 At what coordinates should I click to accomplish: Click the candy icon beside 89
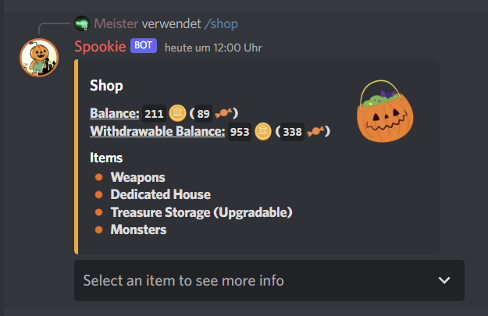point(223,113)
